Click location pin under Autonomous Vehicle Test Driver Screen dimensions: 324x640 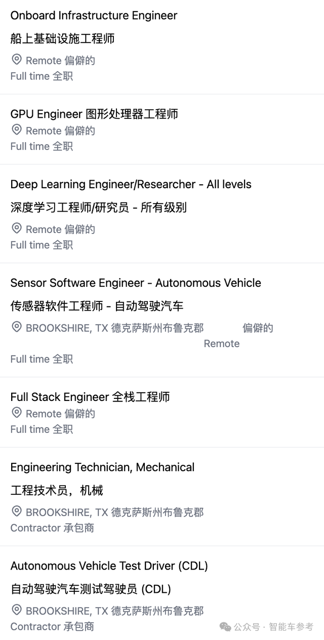point(17,610)
